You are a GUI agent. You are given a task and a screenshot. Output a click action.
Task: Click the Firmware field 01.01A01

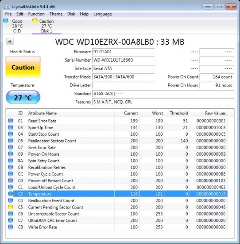pos(124,51)
